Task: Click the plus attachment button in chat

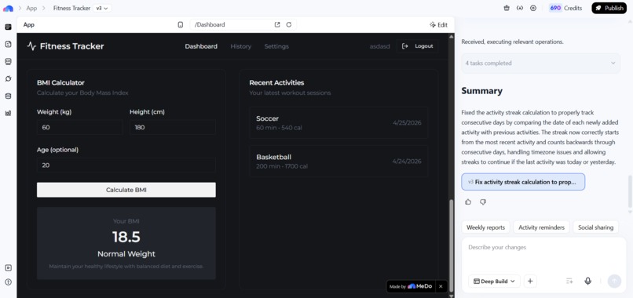Action: coord(530,281)
